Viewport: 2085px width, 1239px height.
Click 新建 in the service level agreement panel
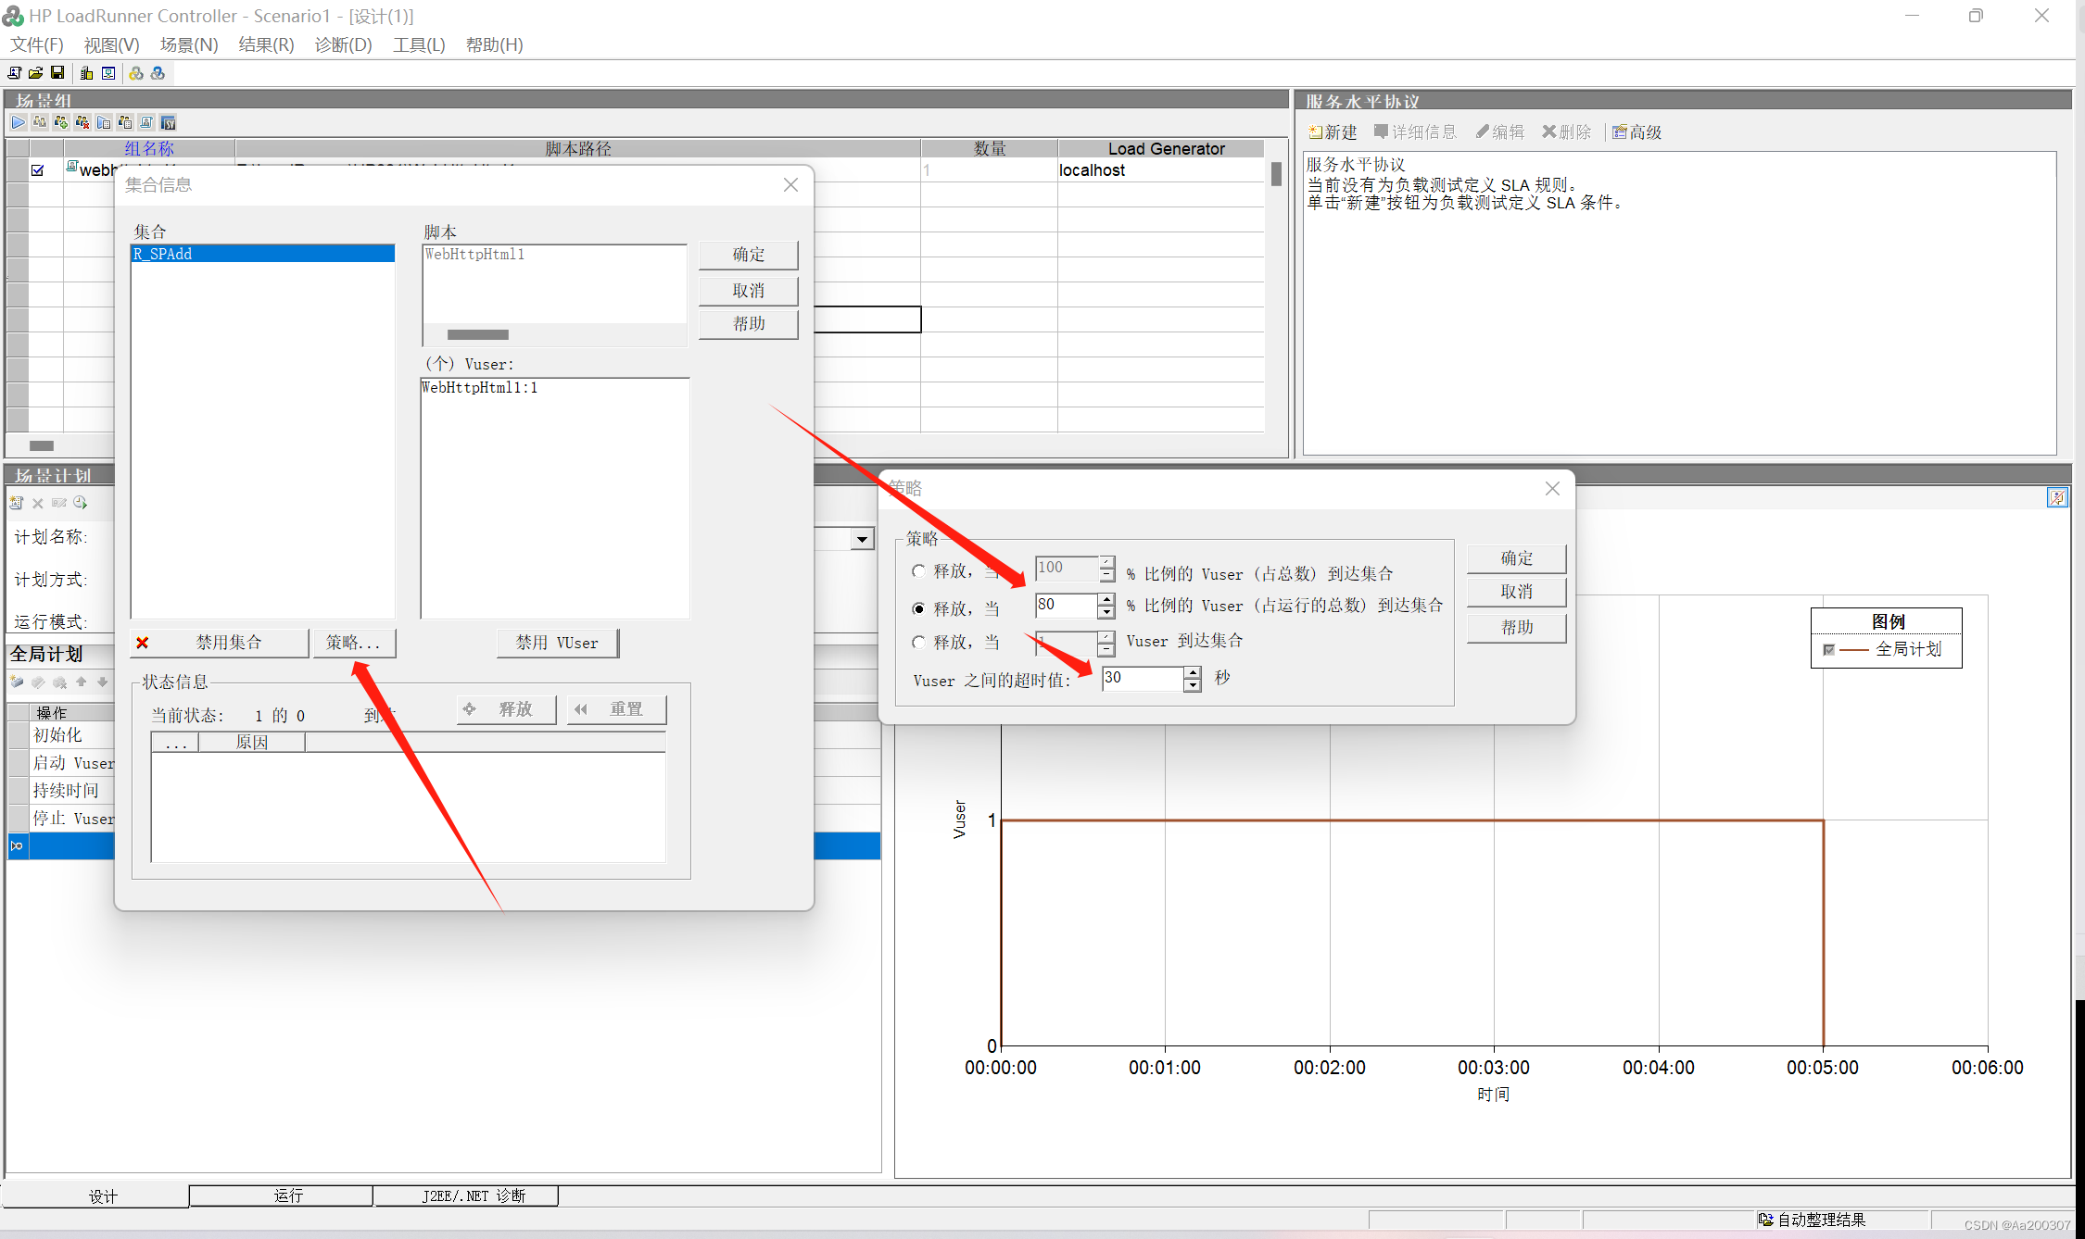[1332, 132]
